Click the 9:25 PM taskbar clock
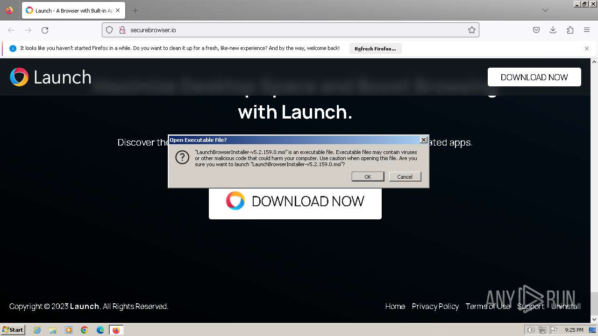The image size is (598, 336). coord(574,330)
